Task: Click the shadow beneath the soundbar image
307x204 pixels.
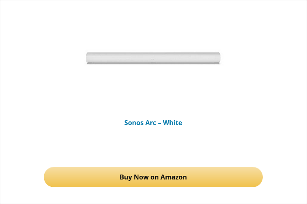Action: (x=153, y=64)
